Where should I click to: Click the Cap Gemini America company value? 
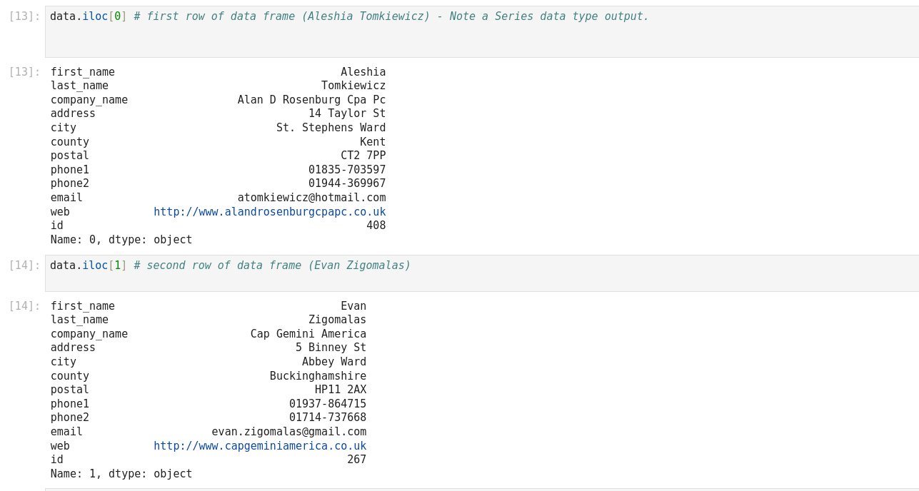click(308, 334)
